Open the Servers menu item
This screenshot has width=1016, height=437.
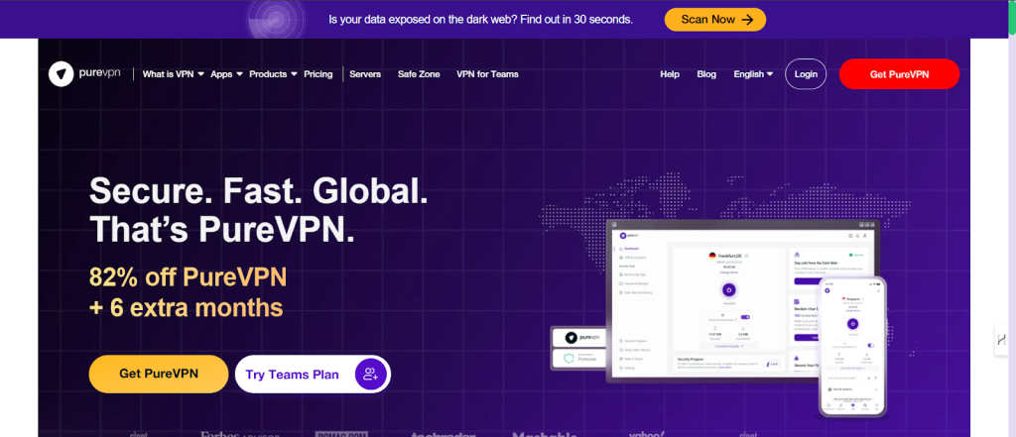coord(365,74)
